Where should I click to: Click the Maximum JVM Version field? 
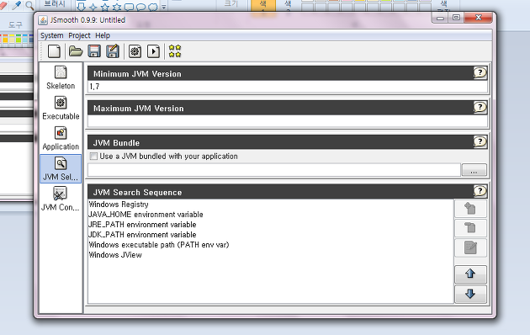click(x=288, y=121)
